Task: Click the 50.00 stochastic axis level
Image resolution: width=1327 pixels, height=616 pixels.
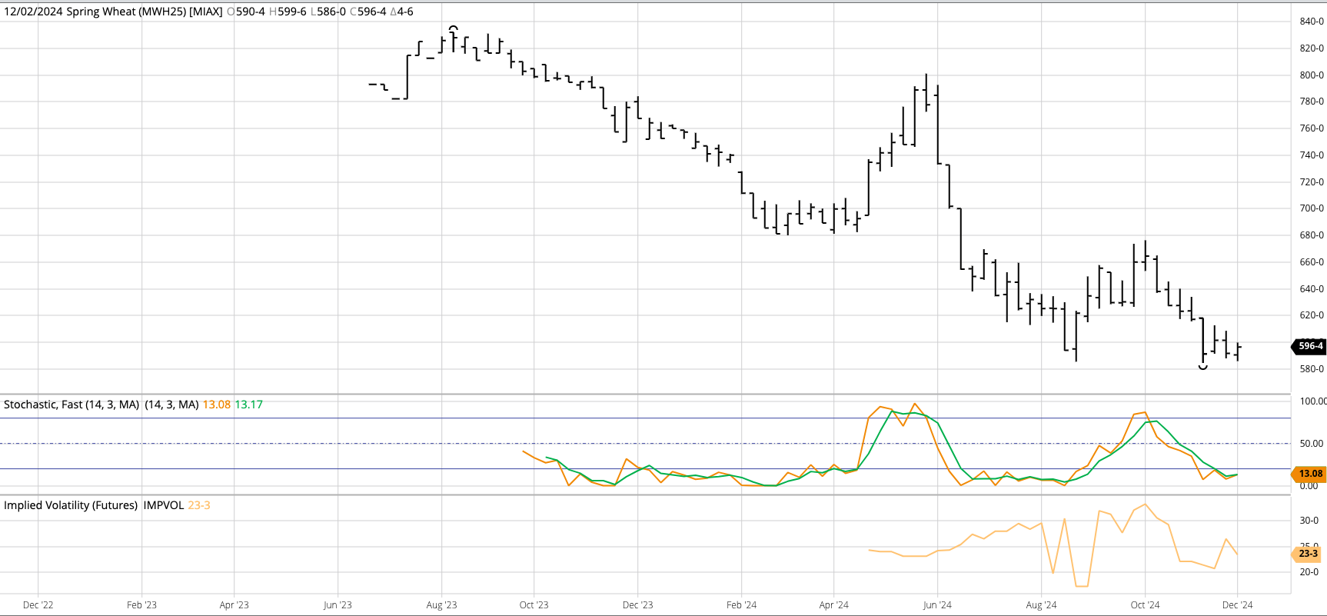Action: pos(1311,444)
